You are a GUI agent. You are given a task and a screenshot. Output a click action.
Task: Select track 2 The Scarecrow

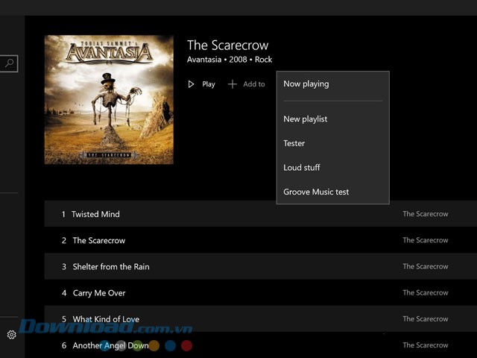point(98,241)
